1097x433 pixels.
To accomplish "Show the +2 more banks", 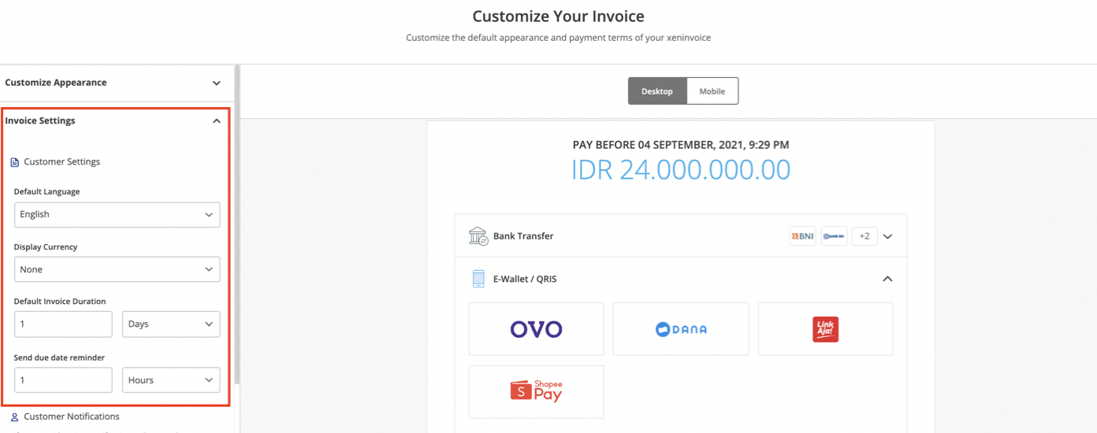I will 865,236.
